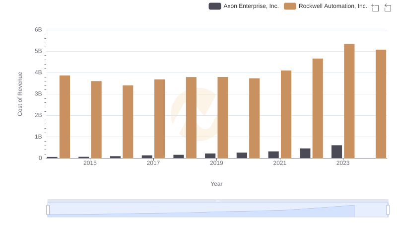This screenshot has width=397, height=229.
Task: Grab the left data zoom slider handle
Action: (x=48, y=210)
